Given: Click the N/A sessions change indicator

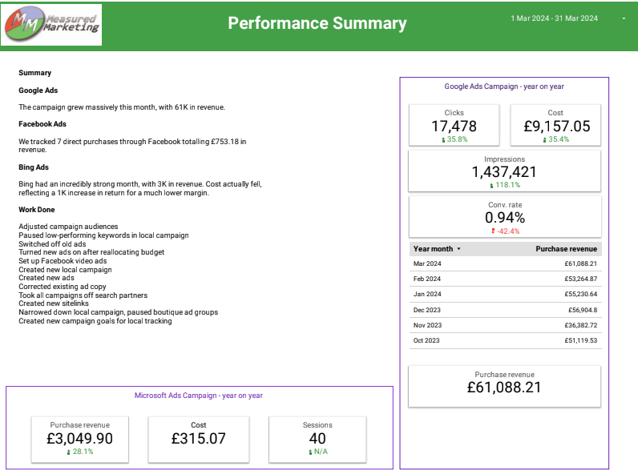Looking at the screenshot, I should coord(318,452).
